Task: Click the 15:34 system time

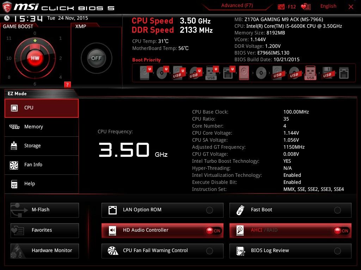Action: 28,18
